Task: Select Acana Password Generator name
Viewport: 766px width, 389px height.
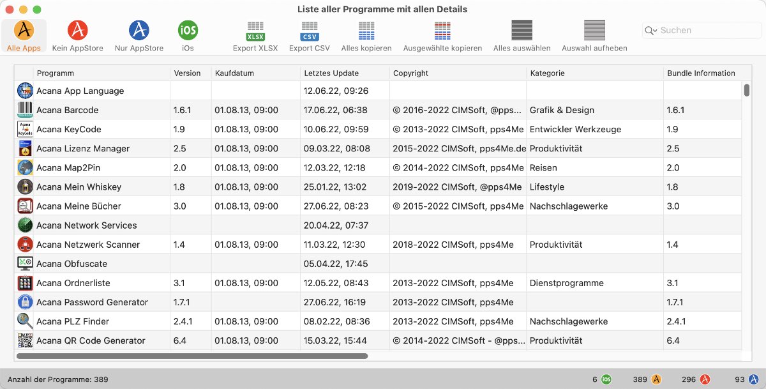Action: [93, 302]
